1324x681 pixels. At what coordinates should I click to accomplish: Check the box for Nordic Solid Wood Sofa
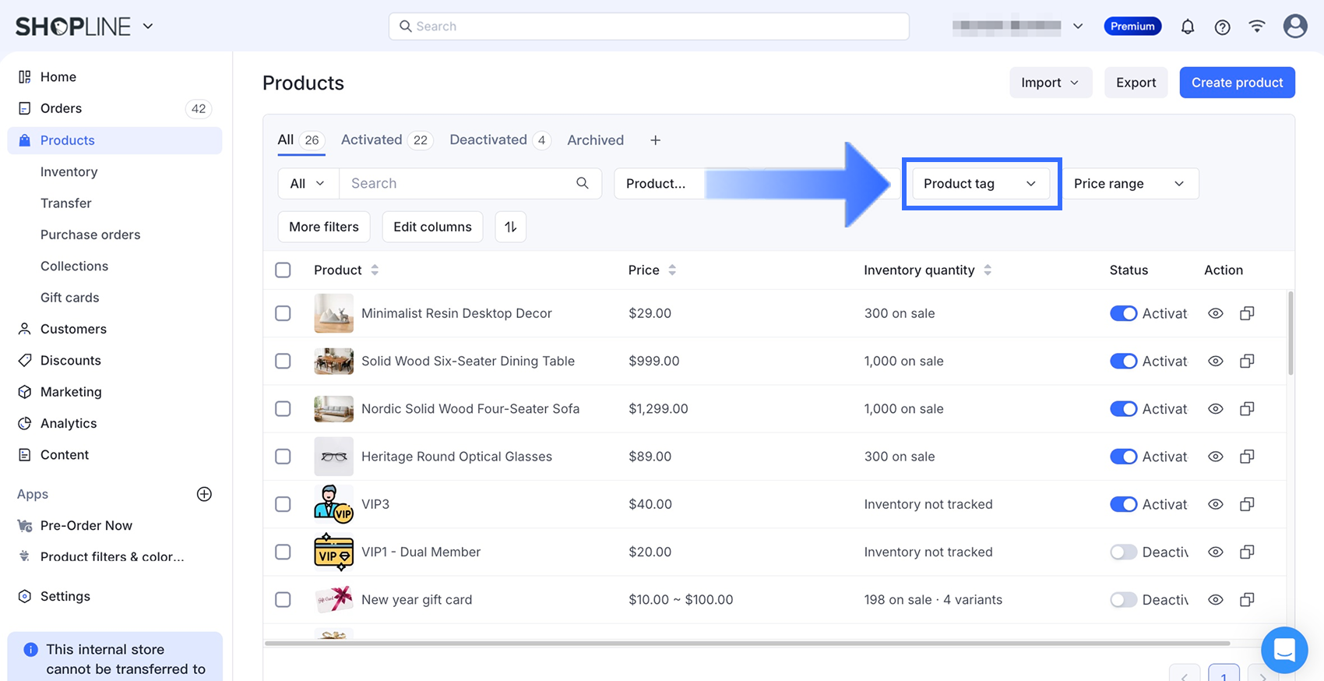pyautogui.click(x=283, y=409)
